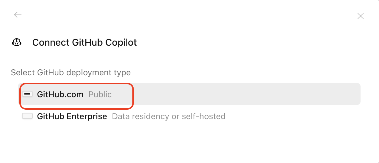Toggle the GitHub Enterprise radio indicator
Viewport: 379px width, 163px height.
[27, 116]
